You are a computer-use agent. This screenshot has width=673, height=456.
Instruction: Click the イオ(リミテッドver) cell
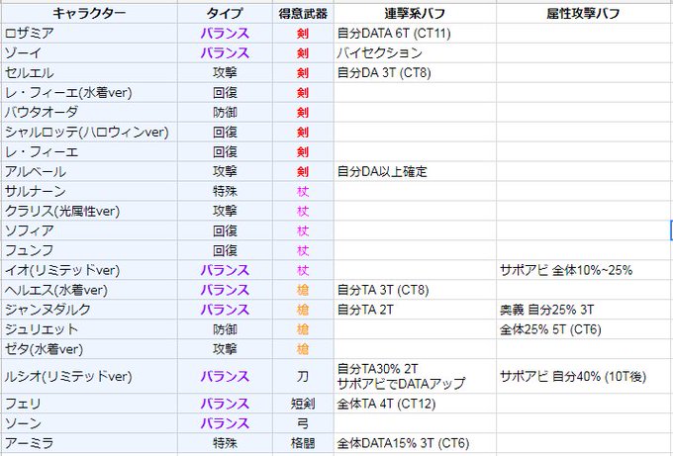click(x=89, y=270)
